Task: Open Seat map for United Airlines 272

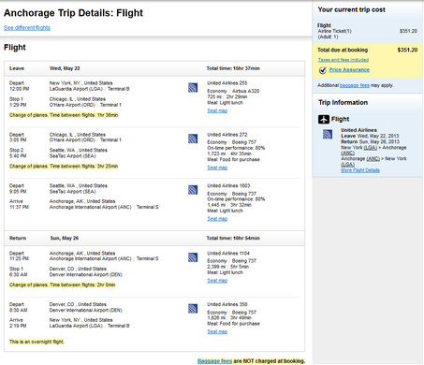Action: [217, 168]
